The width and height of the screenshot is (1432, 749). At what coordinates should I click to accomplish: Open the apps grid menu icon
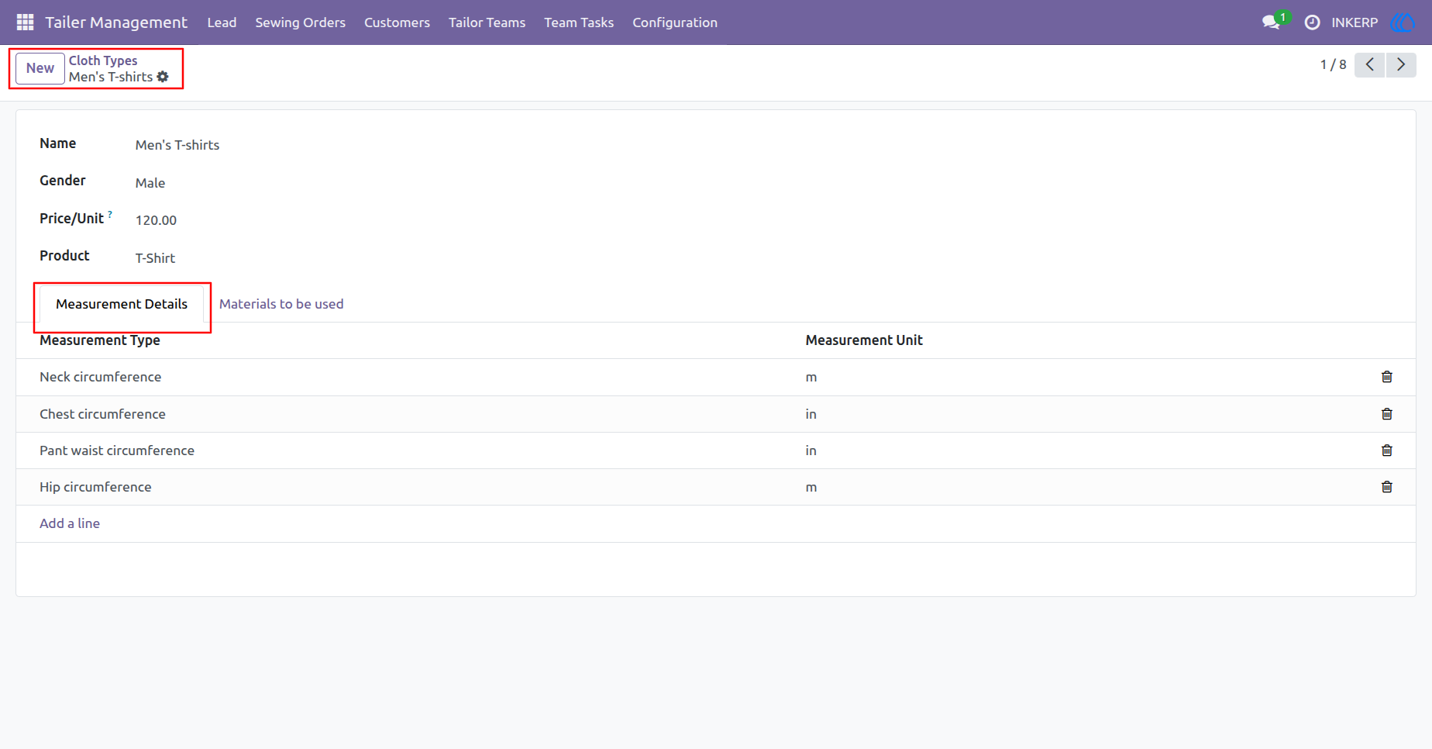click(x=25, y=22)
